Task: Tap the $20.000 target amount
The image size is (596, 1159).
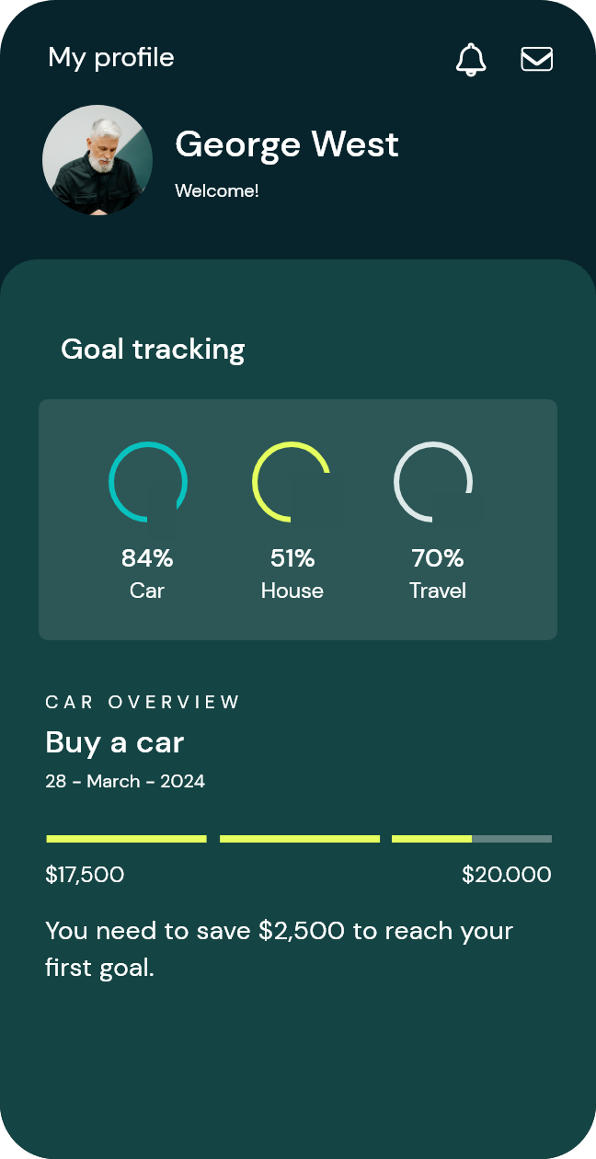Action: tap(507, 875)
